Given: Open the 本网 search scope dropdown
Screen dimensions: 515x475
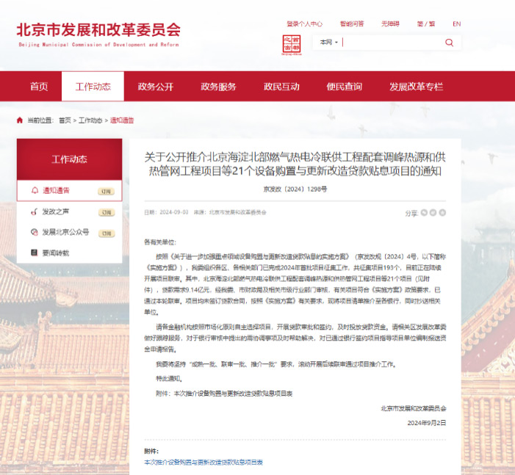Looking at the screenshot, I should [328, 43].
